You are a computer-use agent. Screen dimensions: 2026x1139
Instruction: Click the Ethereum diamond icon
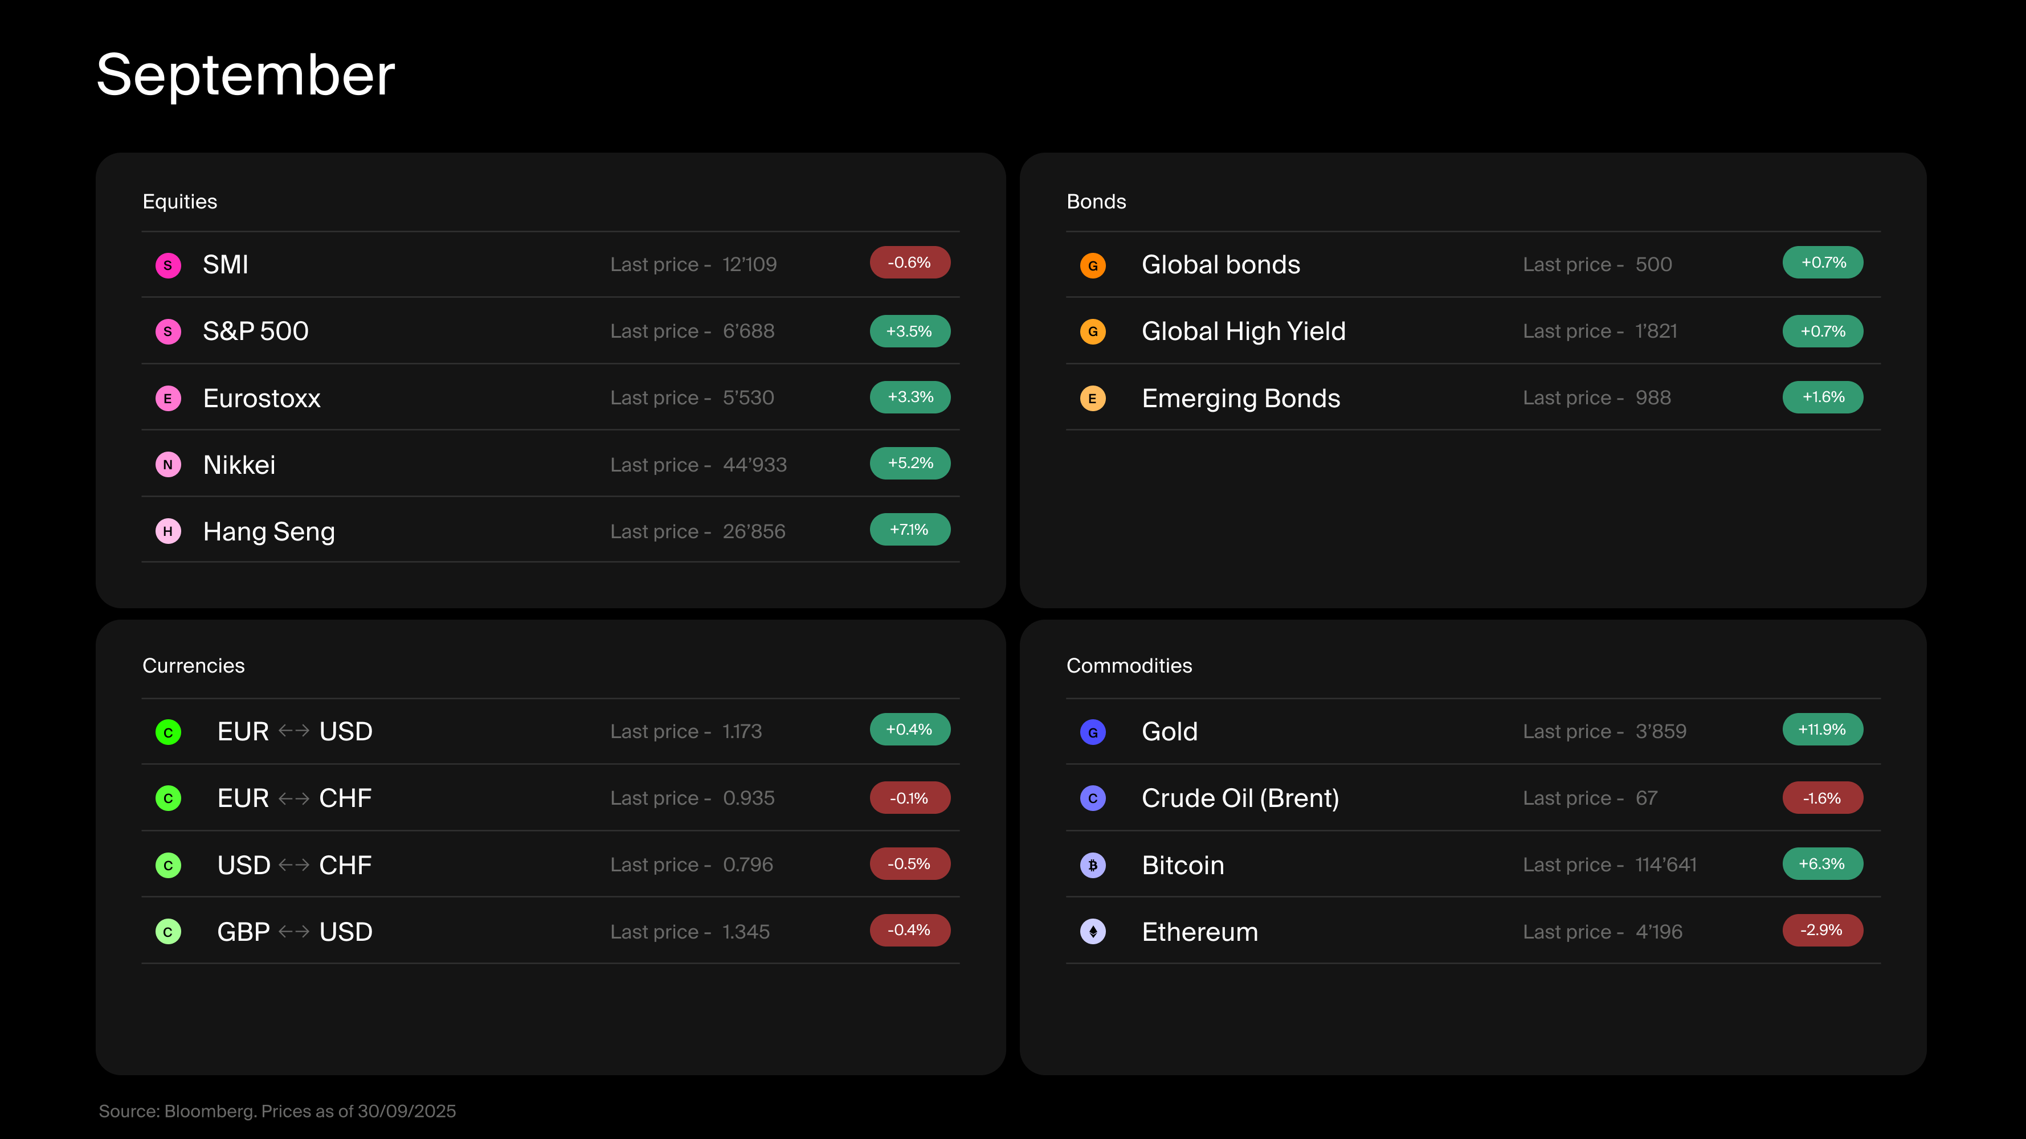pos(1092,932)
